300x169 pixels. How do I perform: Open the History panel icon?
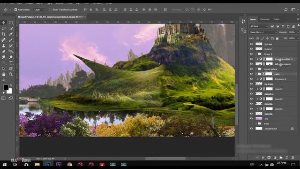pyautogui.click(x=243, y=22)
